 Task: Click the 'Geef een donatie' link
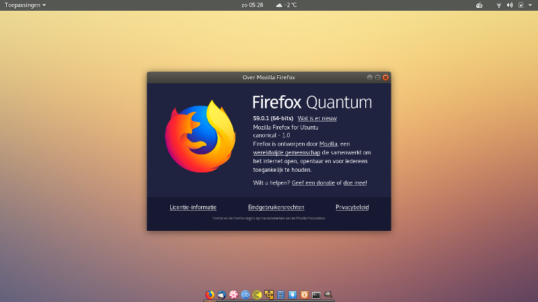click(313, 183)
